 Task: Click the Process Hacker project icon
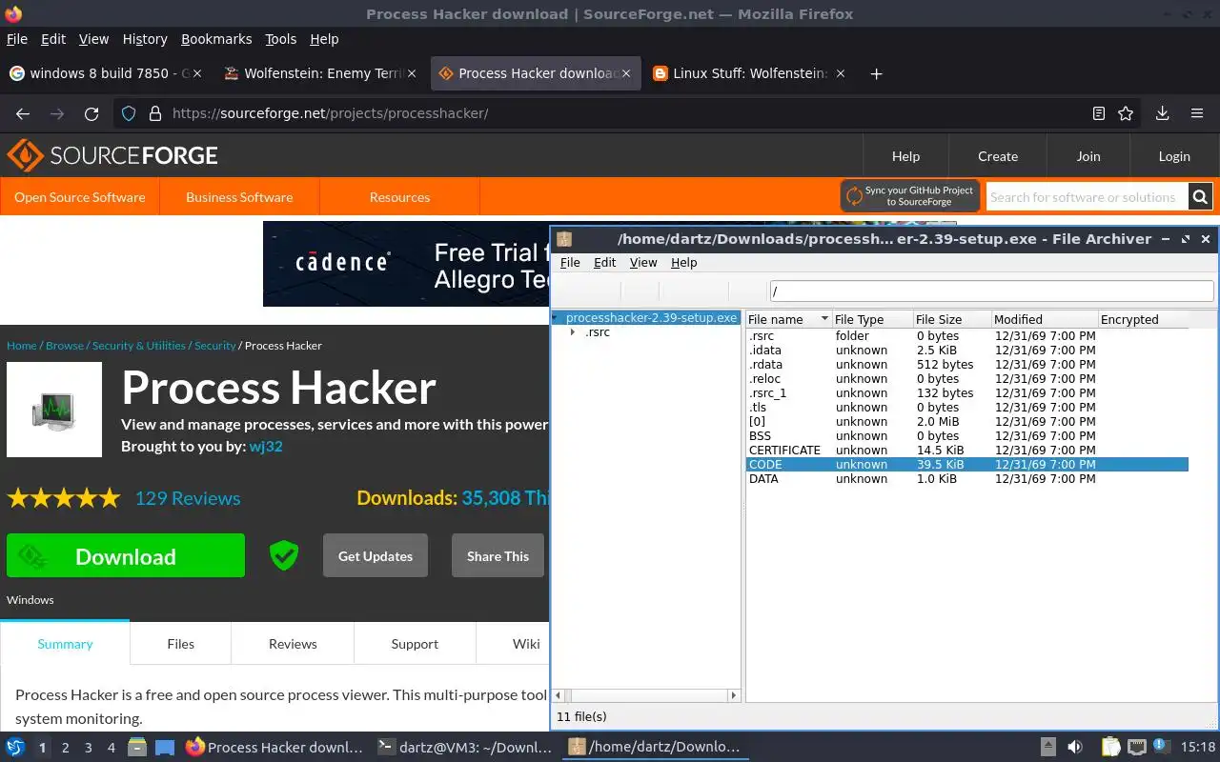pyautogui.click(x=54, y=410)
